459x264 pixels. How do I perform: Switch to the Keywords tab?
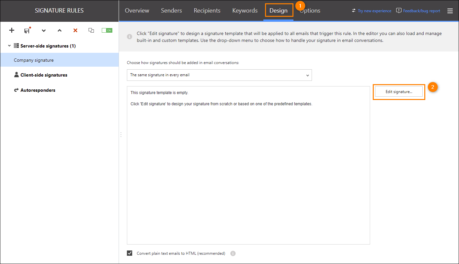[245, 10]
